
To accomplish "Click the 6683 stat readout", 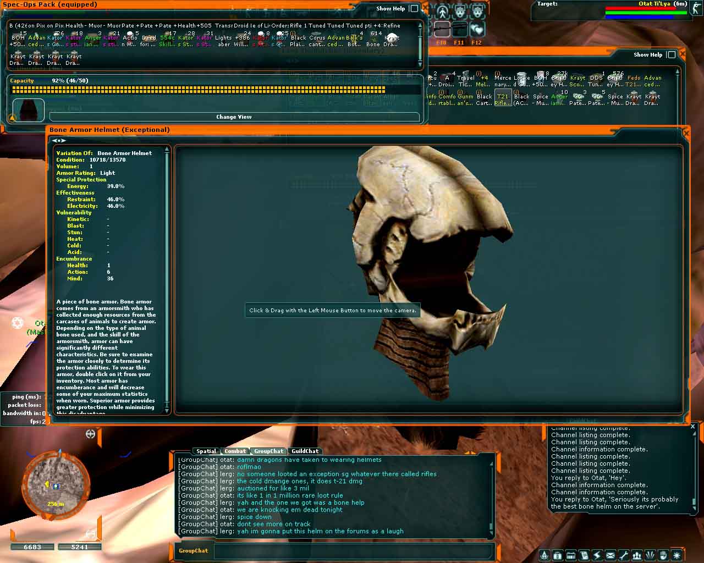I will point(32,547).
